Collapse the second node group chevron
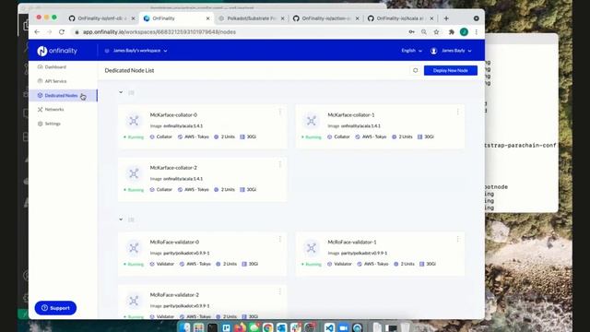The width and height of the screenshot is (590, 332). tap(121, 219)
